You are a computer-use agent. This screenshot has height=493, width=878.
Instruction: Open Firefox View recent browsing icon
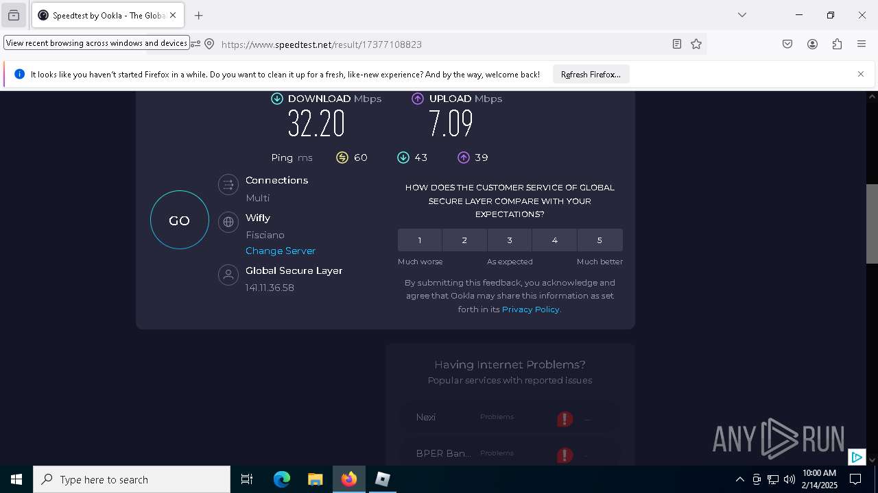coord(14,15)
